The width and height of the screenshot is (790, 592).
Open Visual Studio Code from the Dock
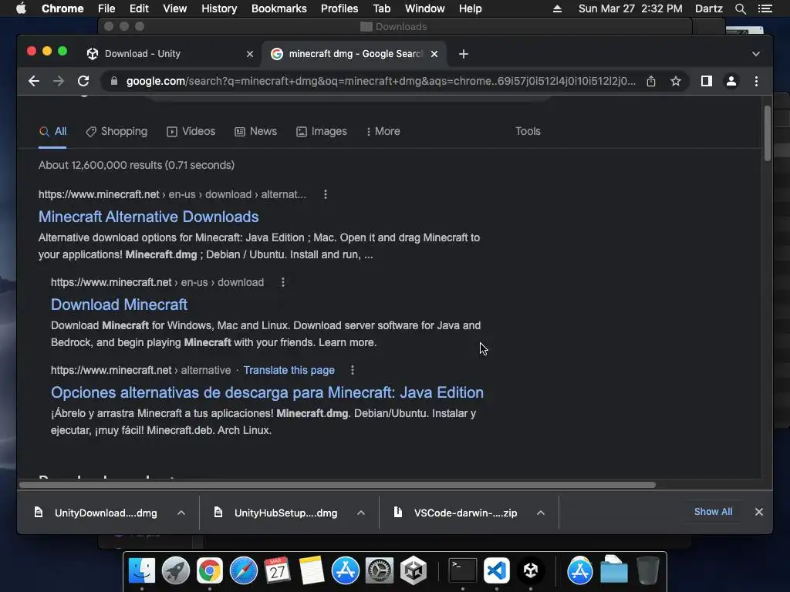click(496, 571)
